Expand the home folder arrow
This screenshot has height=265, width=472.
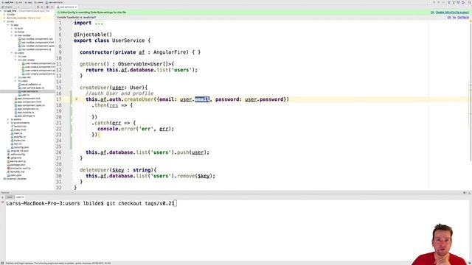[x=12, y=32]
